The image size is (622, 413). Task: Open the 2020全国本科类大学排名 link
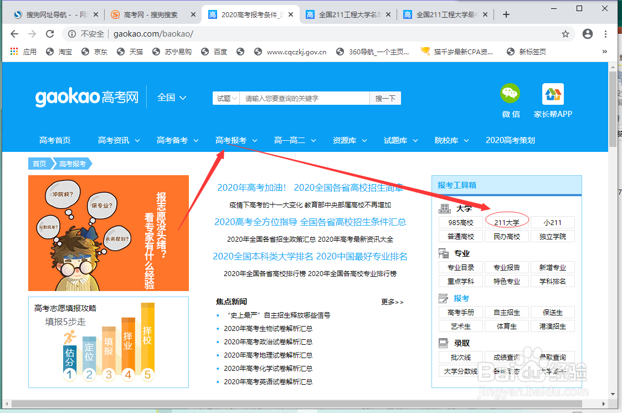(x=264, y=256)
